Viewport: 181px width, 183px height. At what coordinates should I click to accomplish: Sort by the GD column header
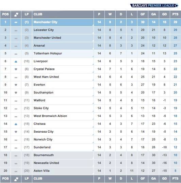point(164,14)
